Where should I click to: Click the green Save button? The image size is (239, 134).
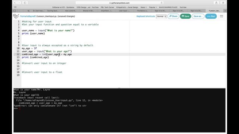185,16
